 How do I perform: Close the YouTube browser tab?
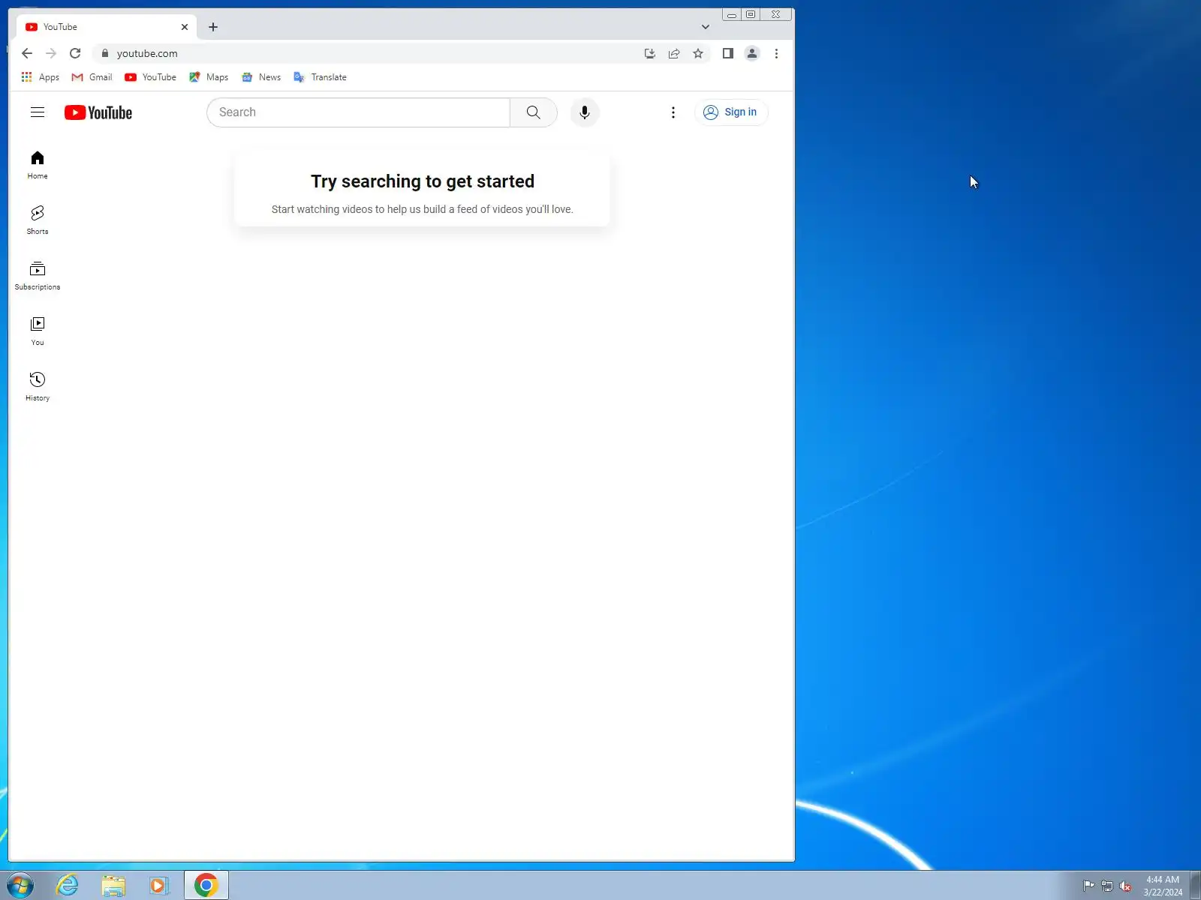[x=185, y=27]
